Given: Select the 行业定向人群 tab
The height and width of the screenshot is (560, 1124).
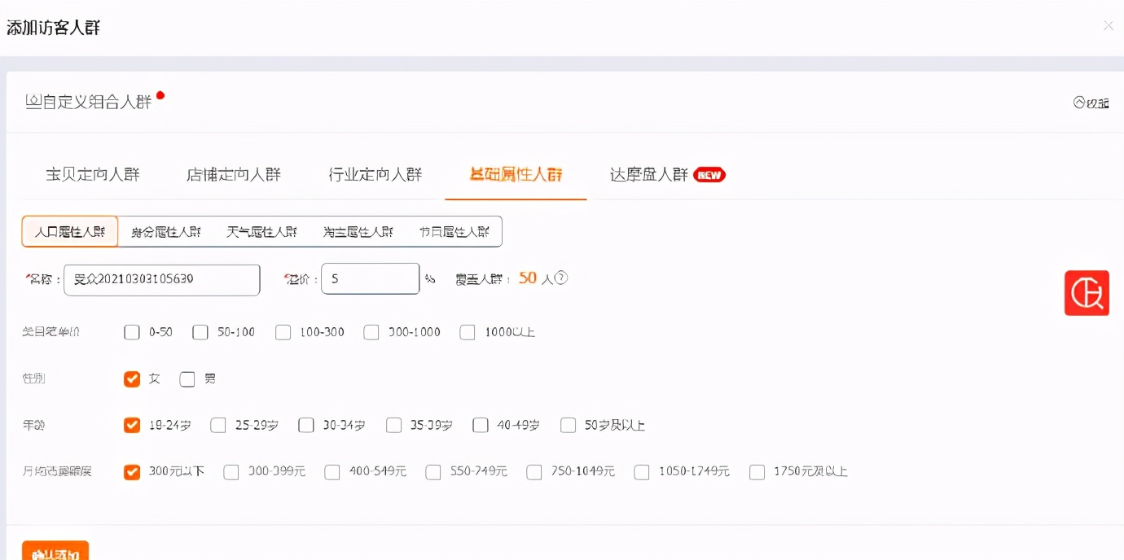Looking at the screenshot, I should tap(375, 174).
